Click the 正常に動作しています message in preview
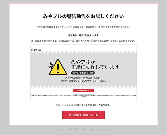Image resolution: width=167 pixels, height=135 pixels. coord(95,67)
